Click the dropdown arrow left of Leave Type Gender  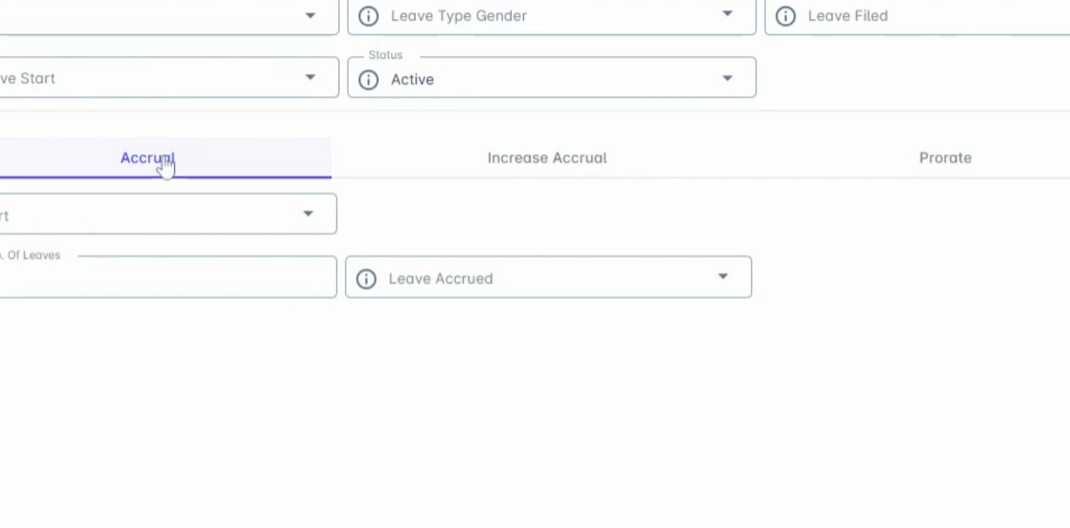(x=310, y=16)
